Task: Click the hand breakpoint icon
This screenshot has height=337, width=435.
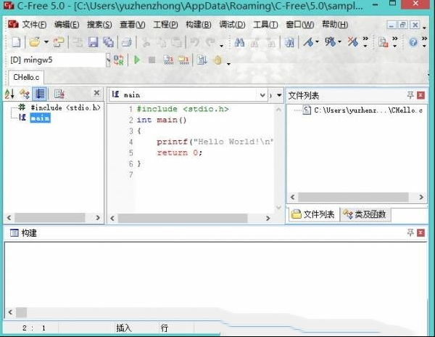Action: [x=217, y=60]
